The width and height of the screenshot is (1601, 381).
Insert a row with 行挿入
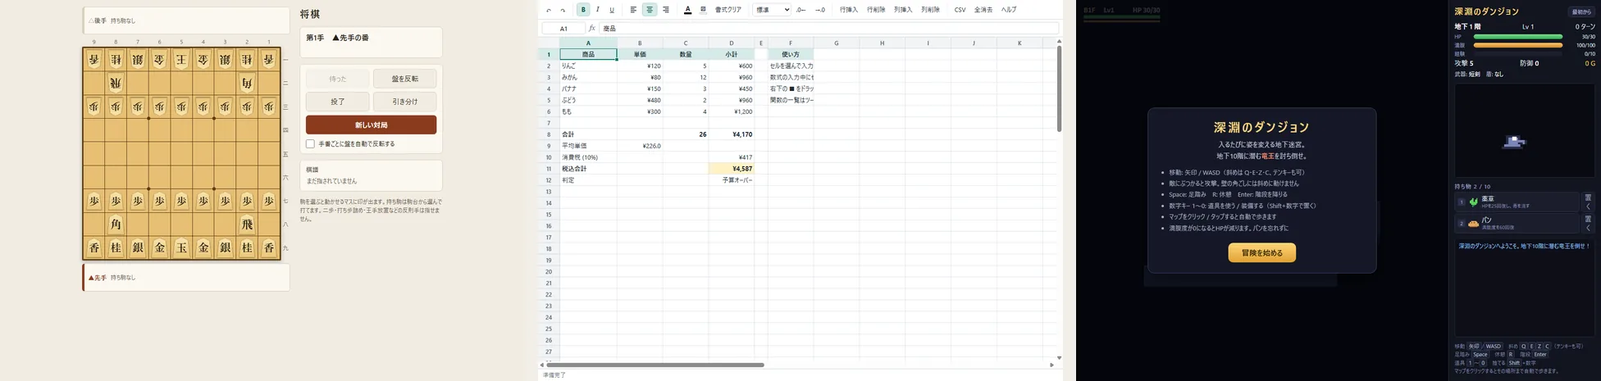(x=849, y=10)
